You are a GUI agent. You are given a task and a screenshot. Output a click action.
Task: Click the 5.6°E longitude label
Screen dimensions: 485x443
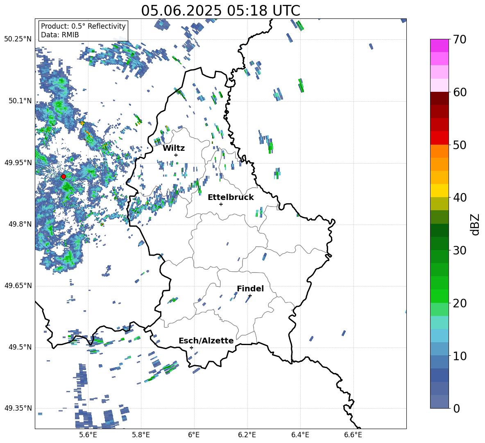tap(88, 435)
